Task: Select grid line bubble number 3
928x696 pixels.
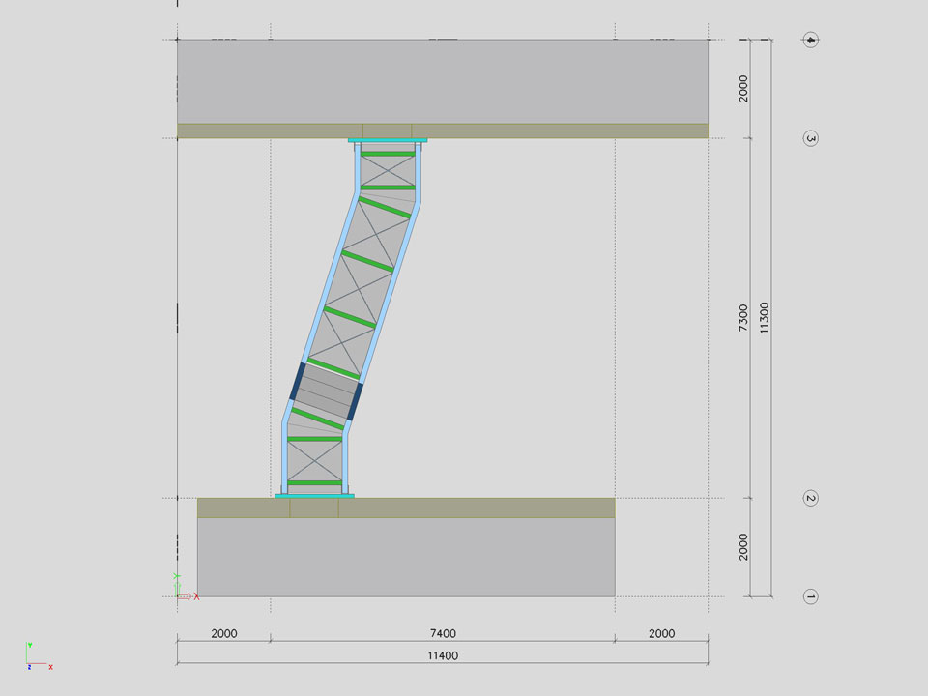Action: (x=811, y=138)
